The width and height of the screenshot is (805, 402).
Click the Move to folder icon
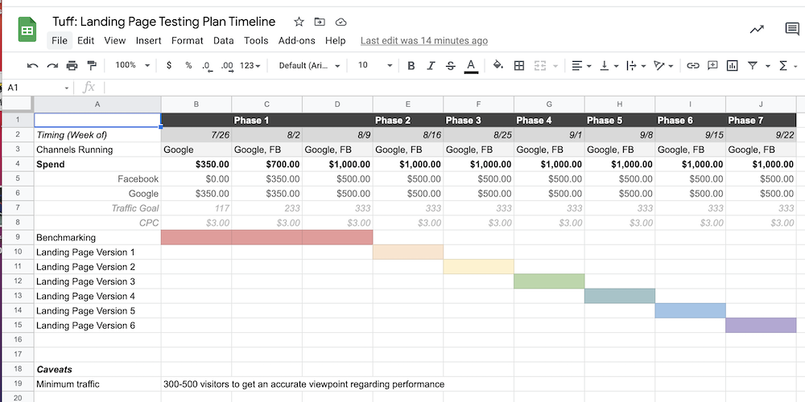coord(320,22)
